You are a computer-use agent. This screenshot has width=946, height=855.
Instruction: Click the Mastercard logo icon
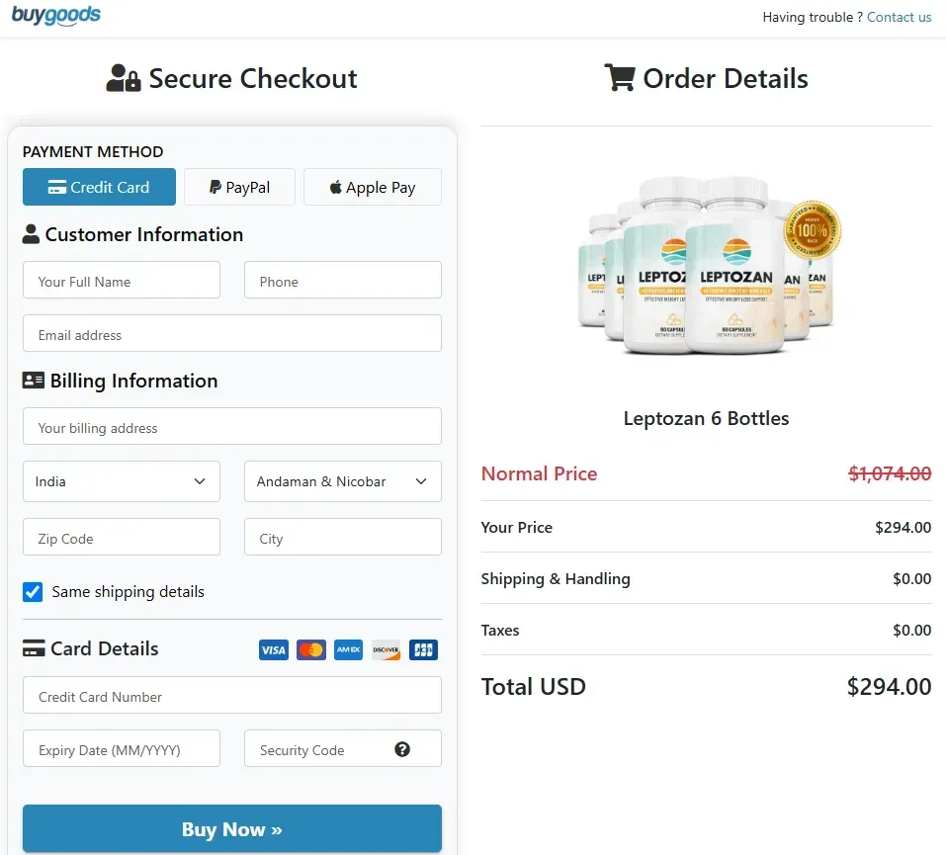[311, 649]
